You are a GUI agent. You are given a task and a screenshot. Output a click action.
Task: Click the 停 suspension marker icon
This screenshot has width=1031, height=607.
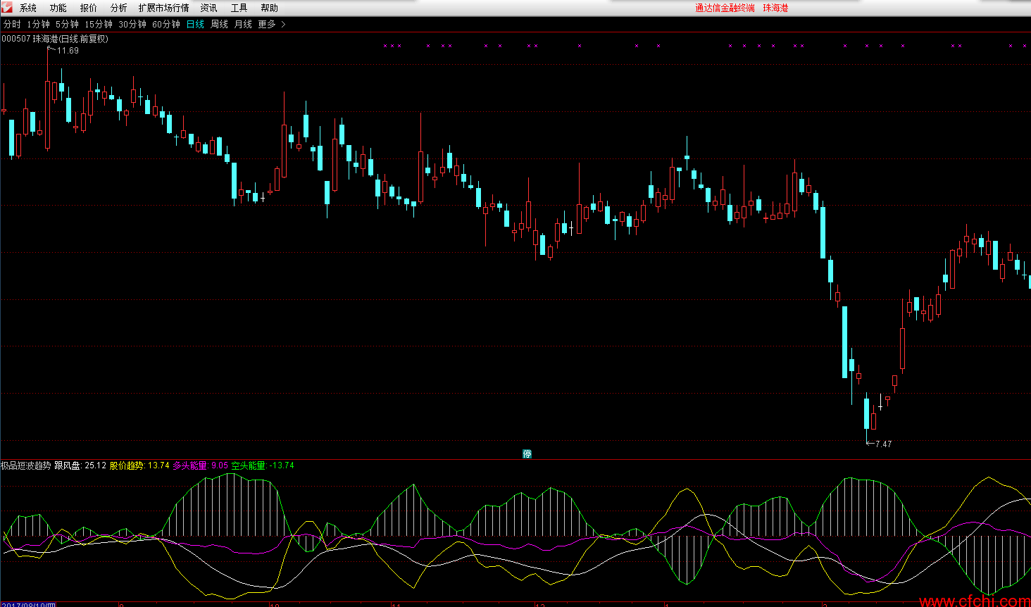coord(527,453)
